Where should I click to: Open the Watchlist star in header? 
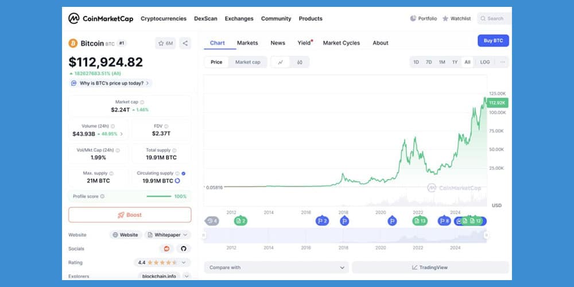(445, 18)
